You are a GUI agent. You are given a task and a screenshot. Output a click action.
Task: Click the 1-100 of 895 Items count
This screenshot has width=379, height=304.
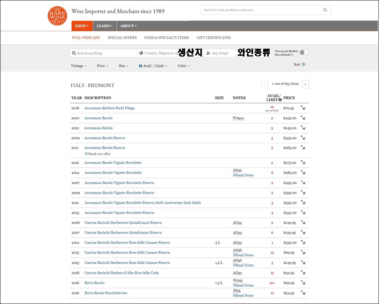285,84
